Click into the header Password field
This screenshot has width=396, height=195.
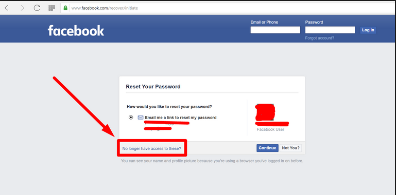coord(330,30)
